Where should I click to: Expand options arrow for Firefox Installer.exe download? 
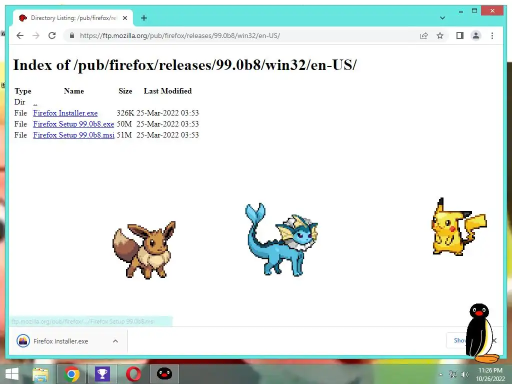[115, 341]
